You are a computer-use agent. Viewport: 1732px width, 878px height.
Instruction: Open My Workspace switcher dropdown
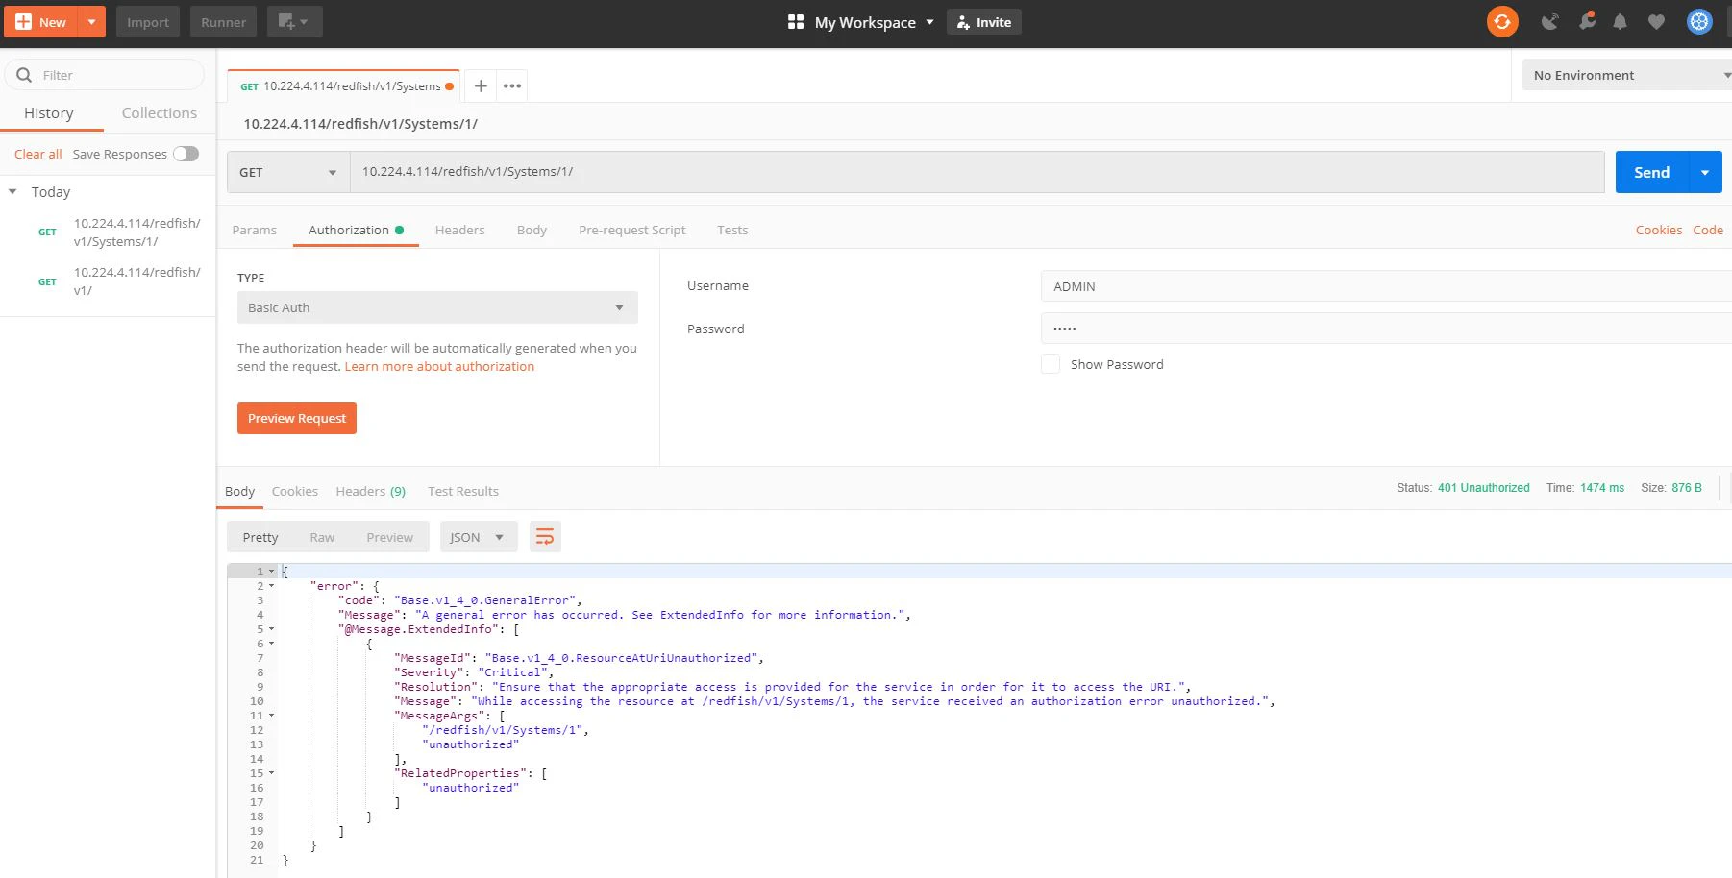[861, 22]
